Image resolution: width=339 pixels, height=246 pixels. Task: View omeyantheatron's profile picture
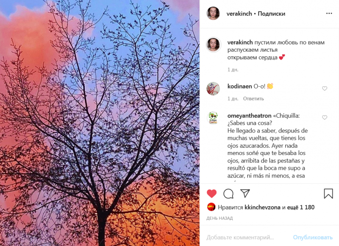213,118
